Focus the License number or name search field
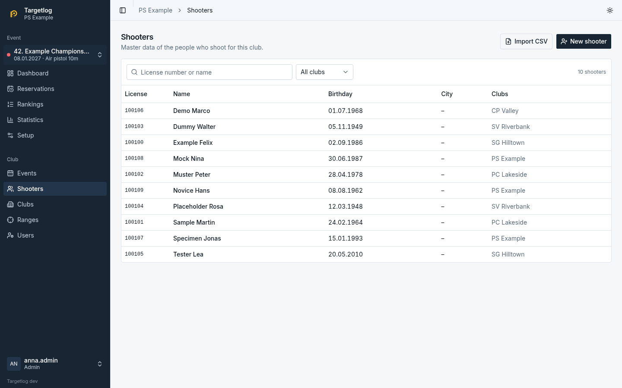Viewport: 622px width, 388px height. tap(209, 72)
